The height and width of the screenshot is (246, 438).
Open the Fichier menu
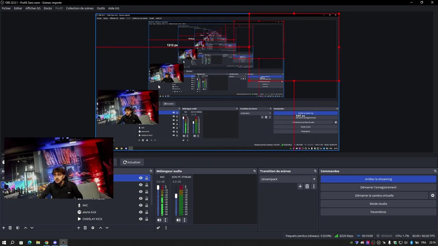6,8
